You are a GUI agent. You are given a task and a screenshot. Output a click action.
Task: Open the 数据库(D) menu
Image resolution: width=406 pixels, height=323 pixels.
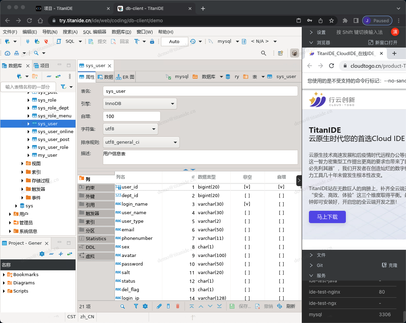[121, 32]
